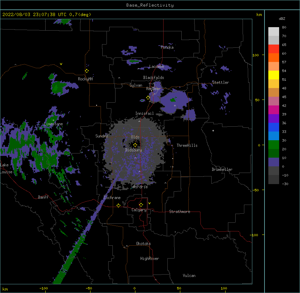Select the slate purple 10-0 dBZ swatch
The image size is (300, 293).
tap(274, 162)
